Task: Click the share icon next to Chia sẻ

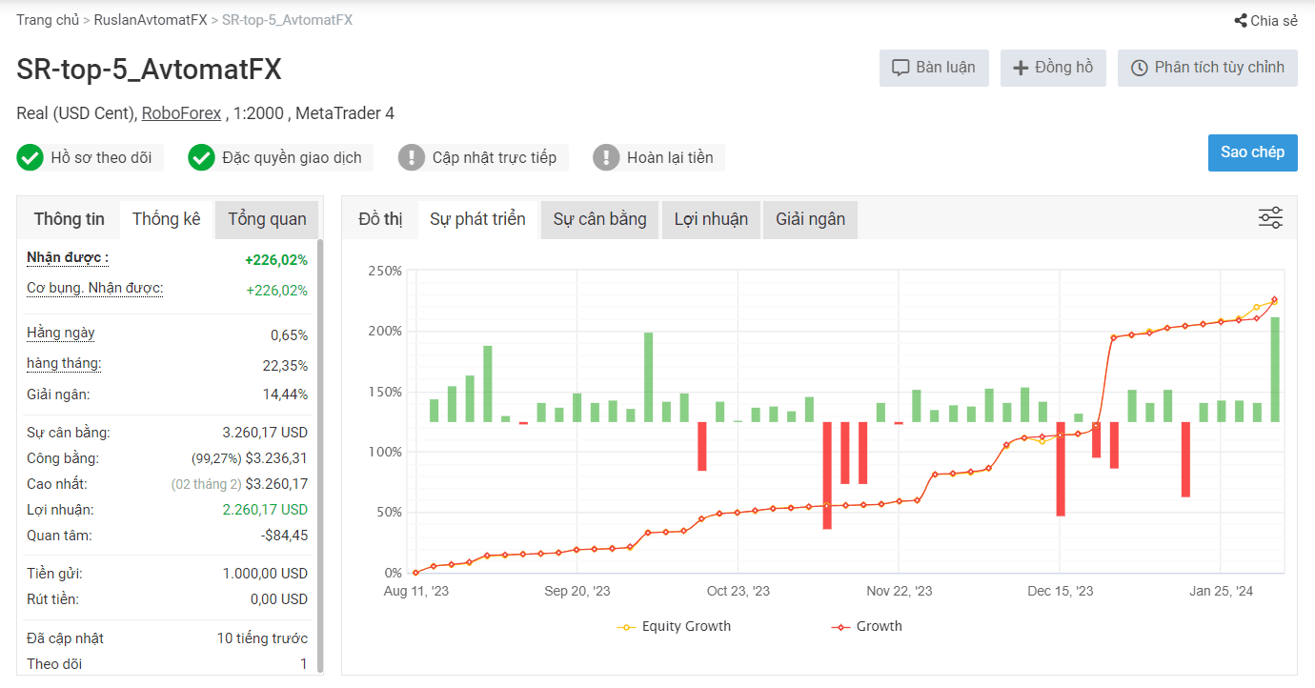Action: click(1240, 21)
